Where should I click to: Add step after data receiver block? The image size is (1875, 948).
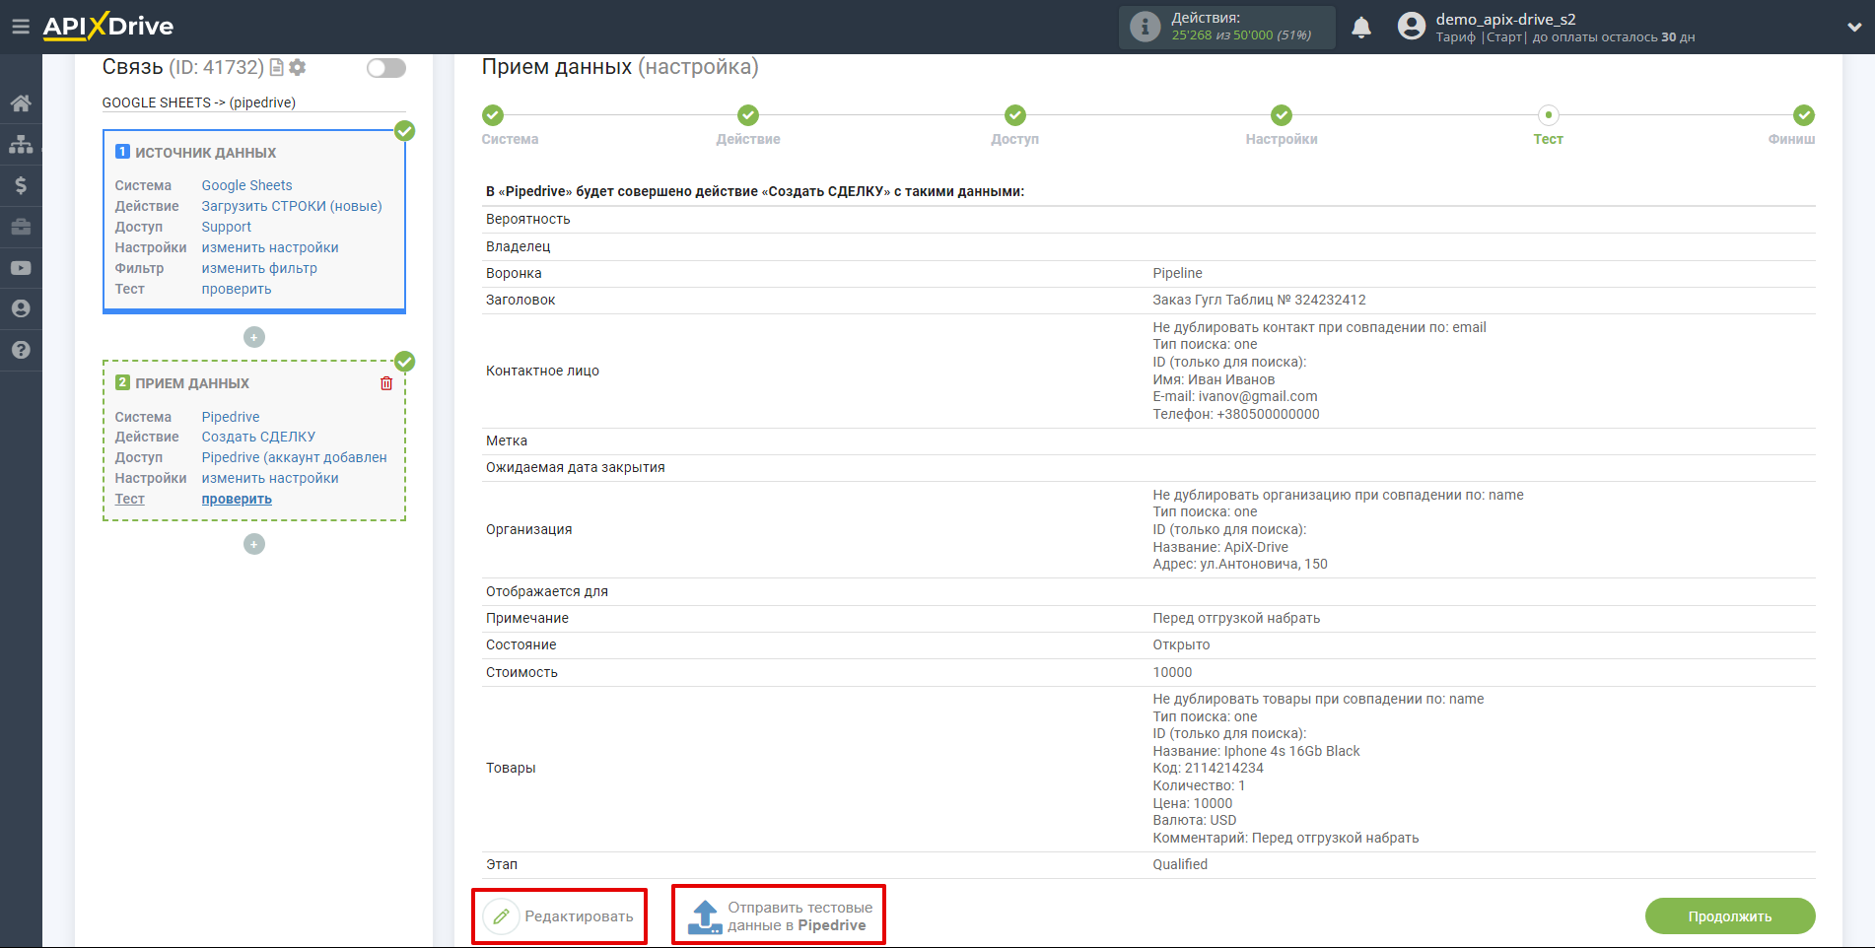click(x=254, y=544)
